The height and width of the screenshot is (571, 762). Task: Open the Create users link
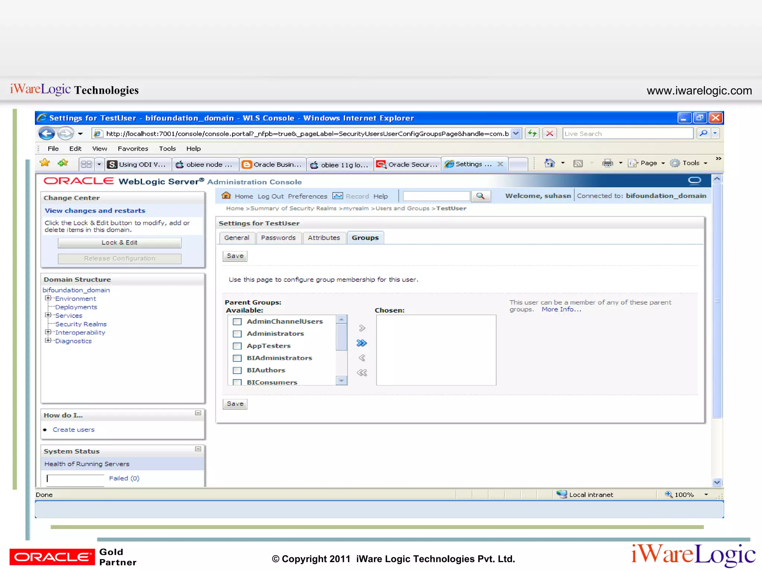[x=73, y=430]
